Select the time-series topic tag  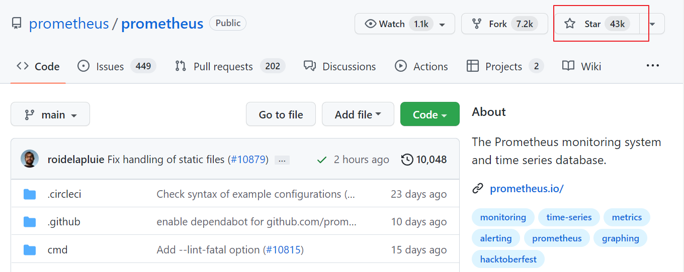coord(569,217)
